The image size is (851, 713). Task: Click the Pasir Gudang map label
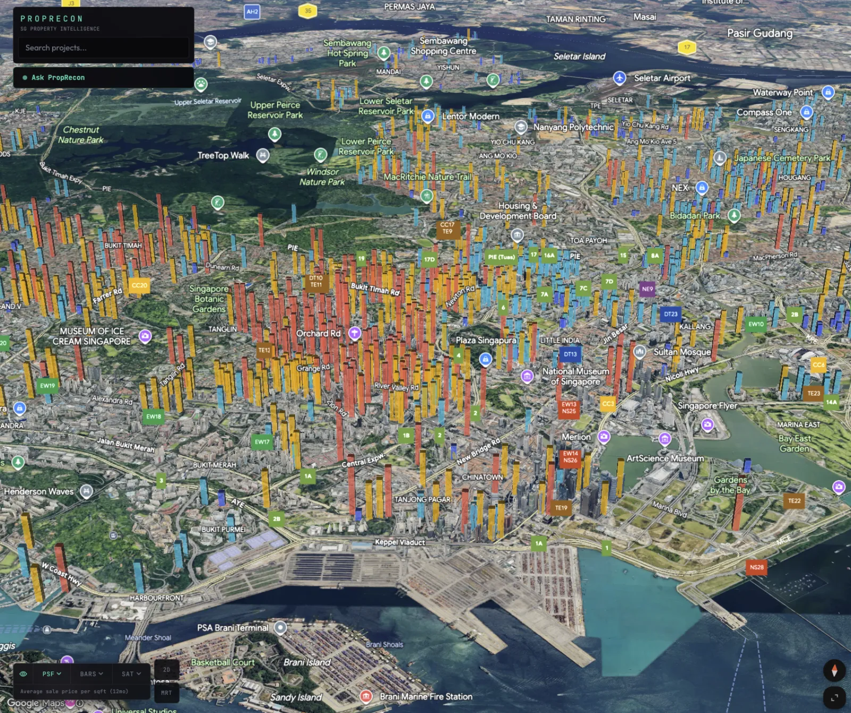[x=760, y=33]
